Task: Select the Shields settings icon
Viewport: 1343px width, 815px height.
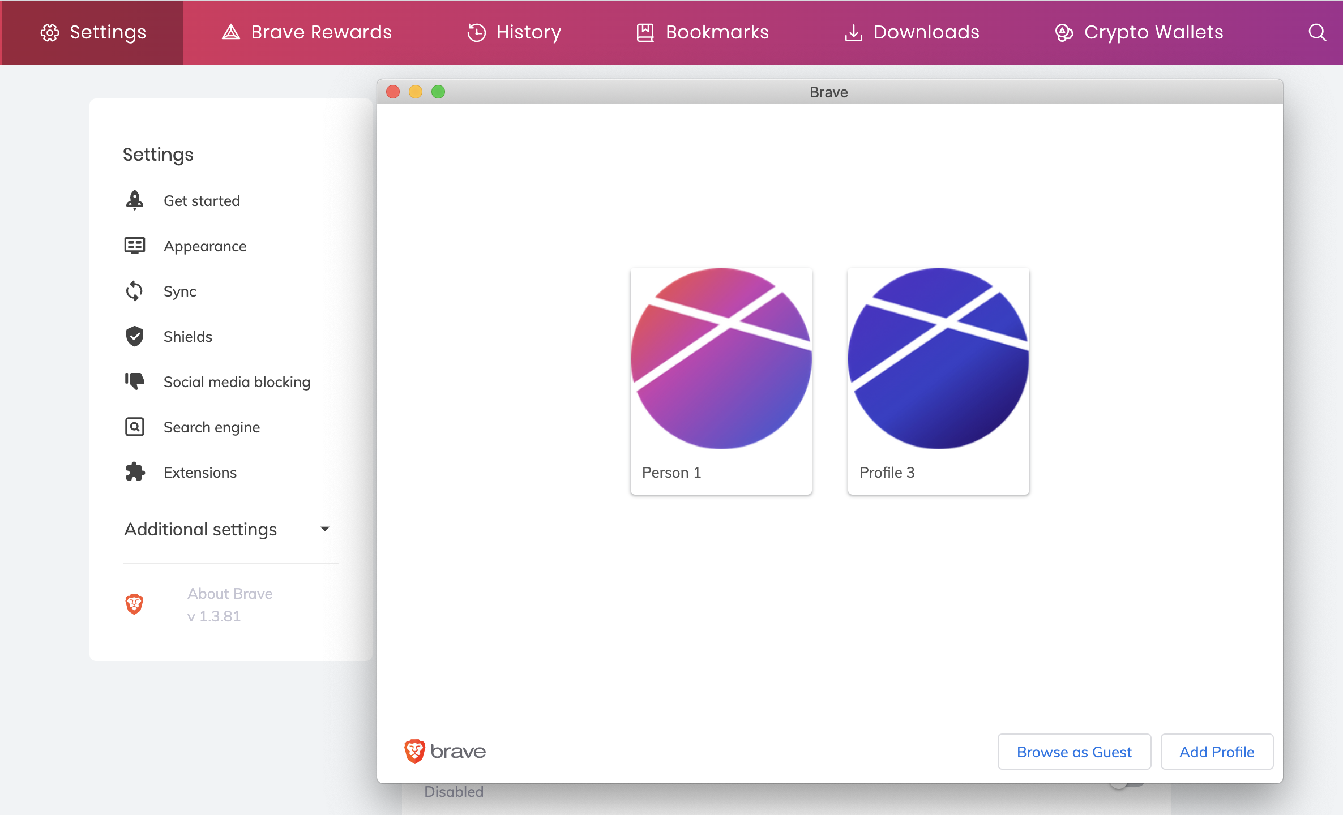Action: [135, 336]
